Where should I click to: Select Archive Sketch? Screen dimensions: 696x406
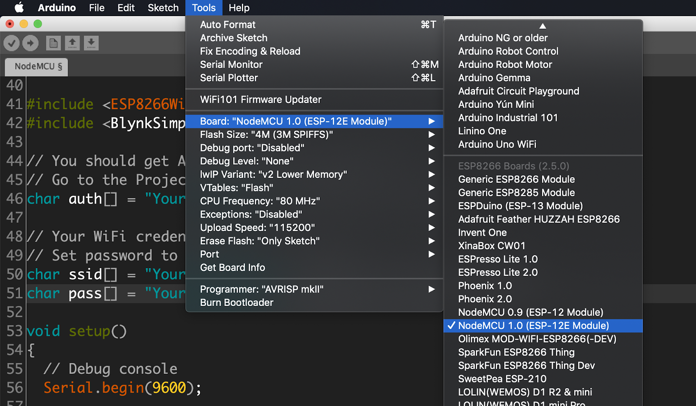(314, 38)
